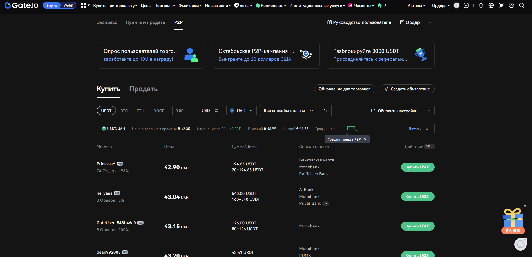Open the Цены menu item

(146, 5)
